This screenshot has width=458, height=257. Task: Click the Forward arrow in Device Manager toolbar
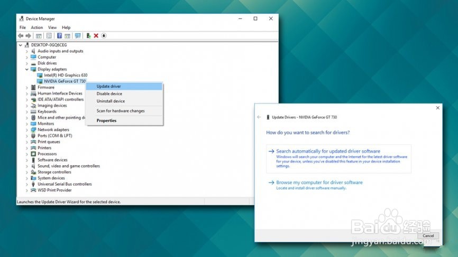click(29, 35)
